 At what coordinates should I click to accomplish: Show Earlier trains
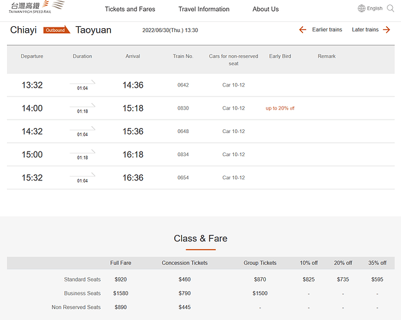[x=327, y=29]
